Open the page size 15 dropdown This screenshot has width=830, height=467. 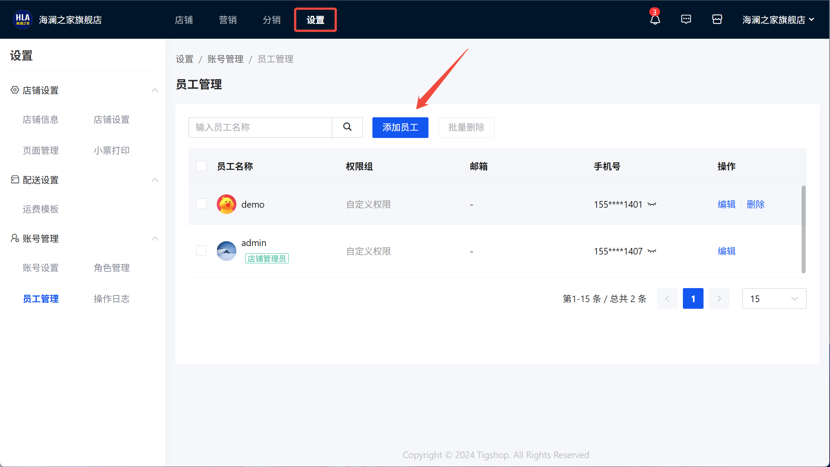(x=774, y=298)
